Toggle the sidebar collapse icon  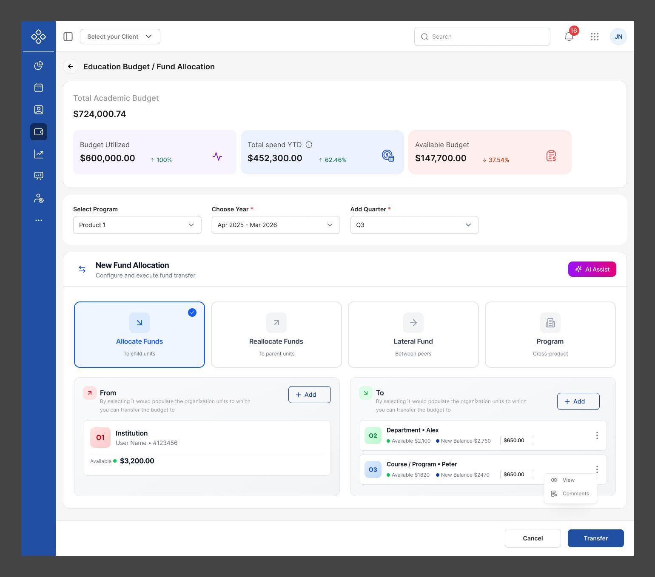(68, 37)
